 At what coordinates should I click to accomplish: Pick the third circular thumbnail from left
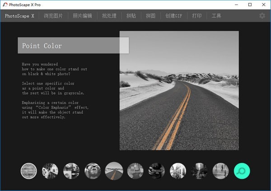(x=71, y=171)
